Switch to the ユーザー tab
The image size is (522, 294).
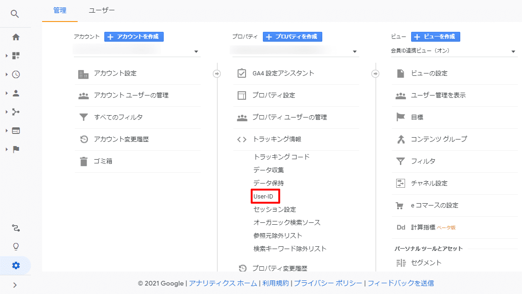[101, 9]
